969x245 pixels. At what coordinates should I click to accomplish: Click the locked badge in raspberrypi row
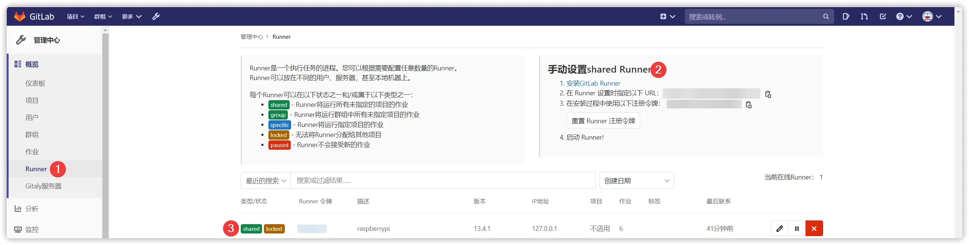274,229
